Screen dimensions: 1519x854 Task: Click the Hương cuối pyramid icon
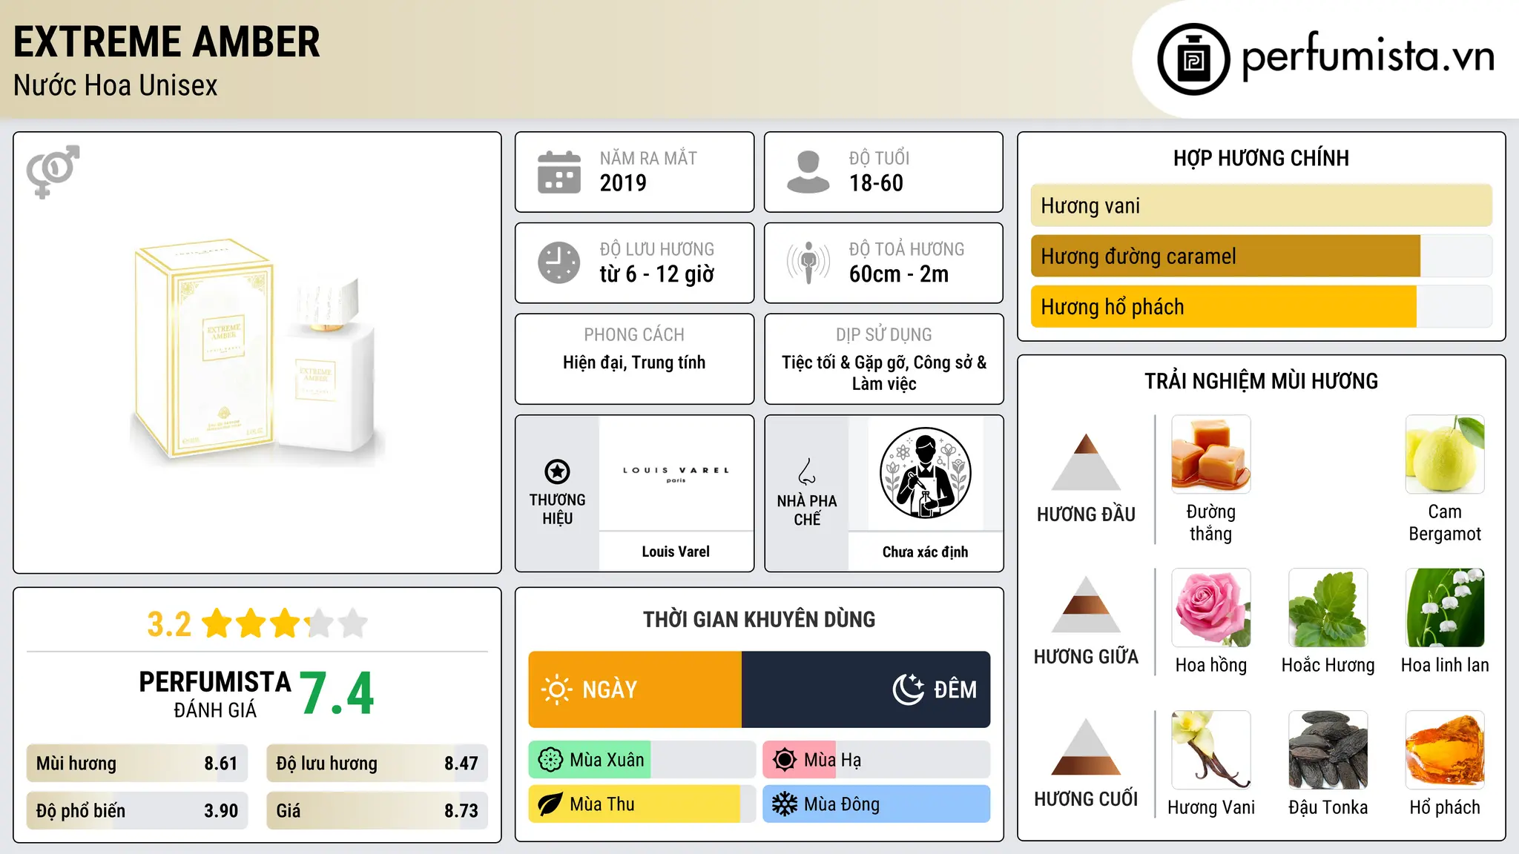pyautogui.click(x=1086, y=747)
